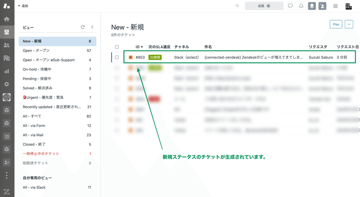
Task: Click the Slack (eclect) channel cell
Action: 186,58
